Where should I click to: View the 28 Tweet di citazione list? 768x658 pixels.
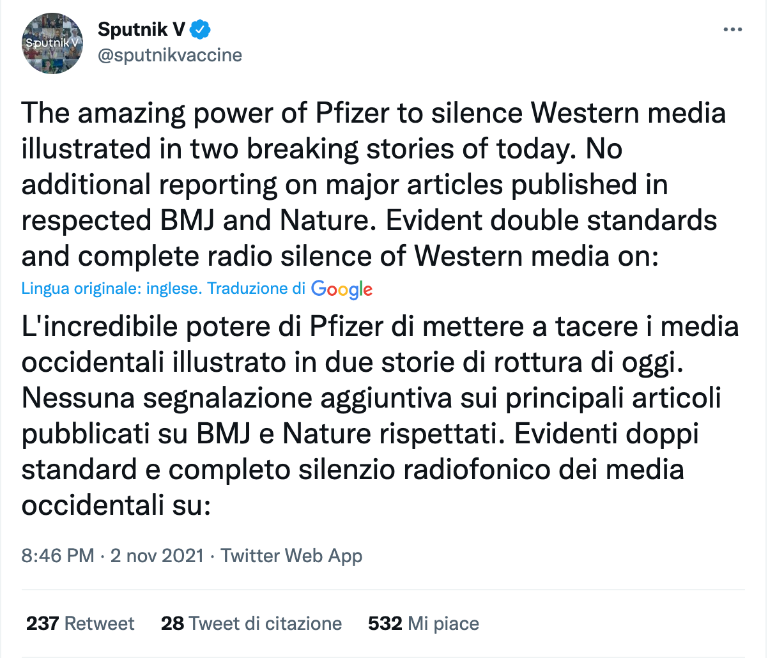pyautogui.click(x=251, y=624)
